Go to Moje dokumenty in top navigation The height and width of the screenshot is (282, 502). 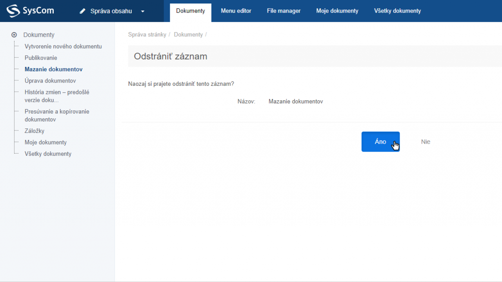[337, 11]
